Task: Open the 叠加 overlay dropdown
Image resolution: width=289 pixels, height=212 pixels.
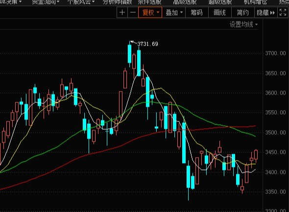Action: click(174, 13)
